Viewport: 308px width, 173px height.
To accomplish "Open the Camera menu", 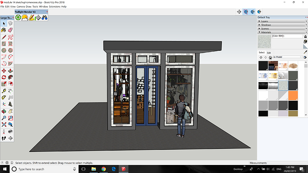I will tap(21, 7).
